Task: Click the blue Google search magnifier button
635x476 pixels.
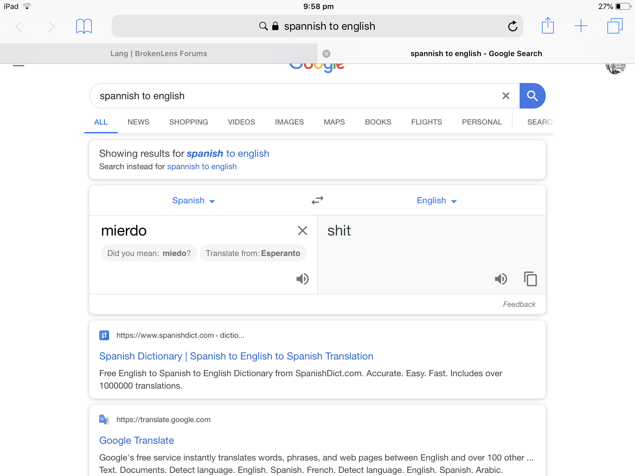Action: [532, 96]
